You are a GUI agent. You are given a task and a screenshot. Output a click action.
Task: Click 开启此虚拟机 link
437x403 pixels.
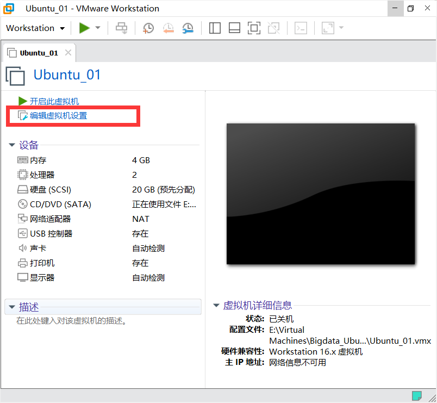pyautogui.click(x=54, y=101)
